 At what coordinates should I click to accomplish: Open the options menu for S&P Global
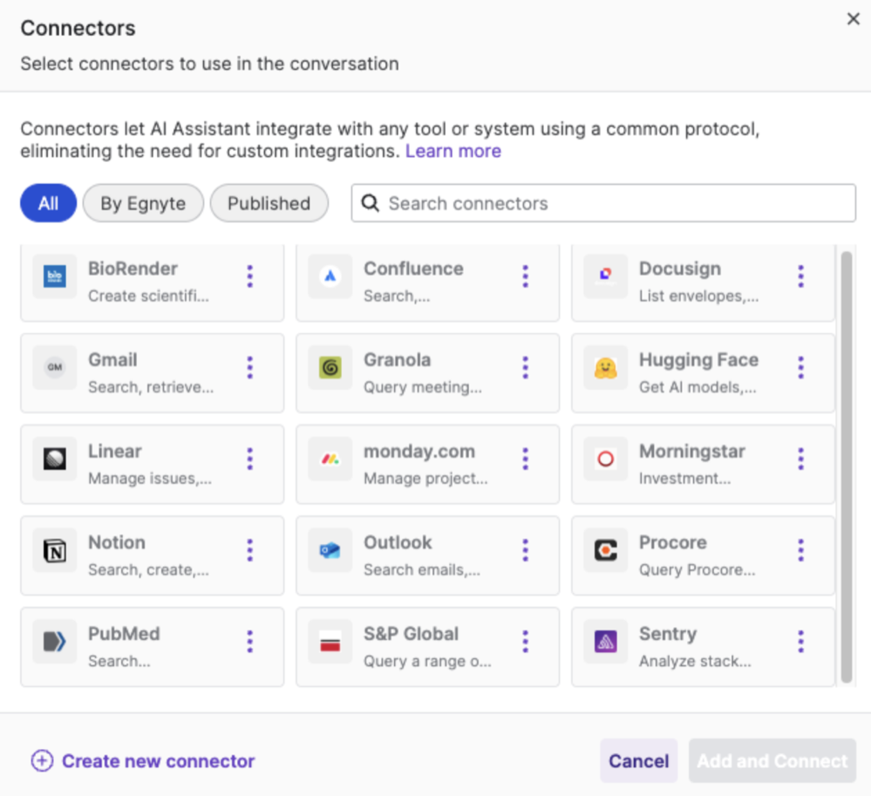pos(525,643)
